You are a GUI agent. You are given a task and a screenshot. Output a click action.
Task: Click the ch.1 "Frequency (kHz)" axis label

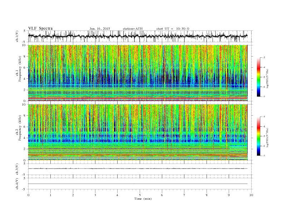(20, 69)
